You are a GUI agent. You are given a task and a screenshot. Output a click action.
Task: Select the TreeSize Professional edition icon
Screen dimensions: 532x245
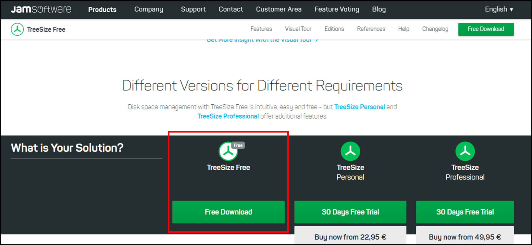(465, 151)
